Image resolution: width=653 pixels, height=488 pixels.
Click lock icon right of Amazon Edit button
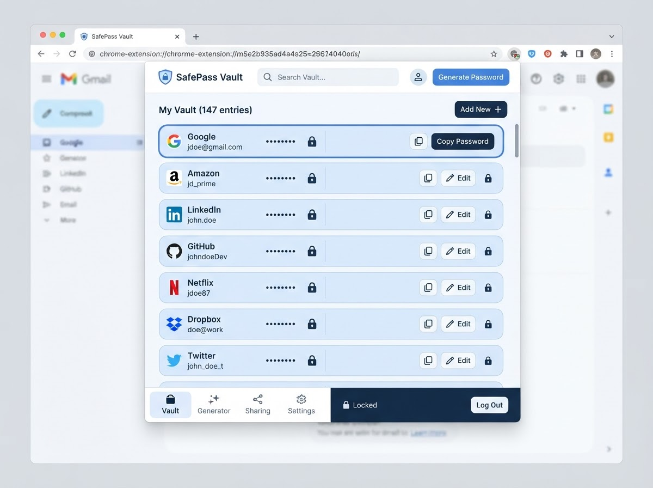[488, 178]
